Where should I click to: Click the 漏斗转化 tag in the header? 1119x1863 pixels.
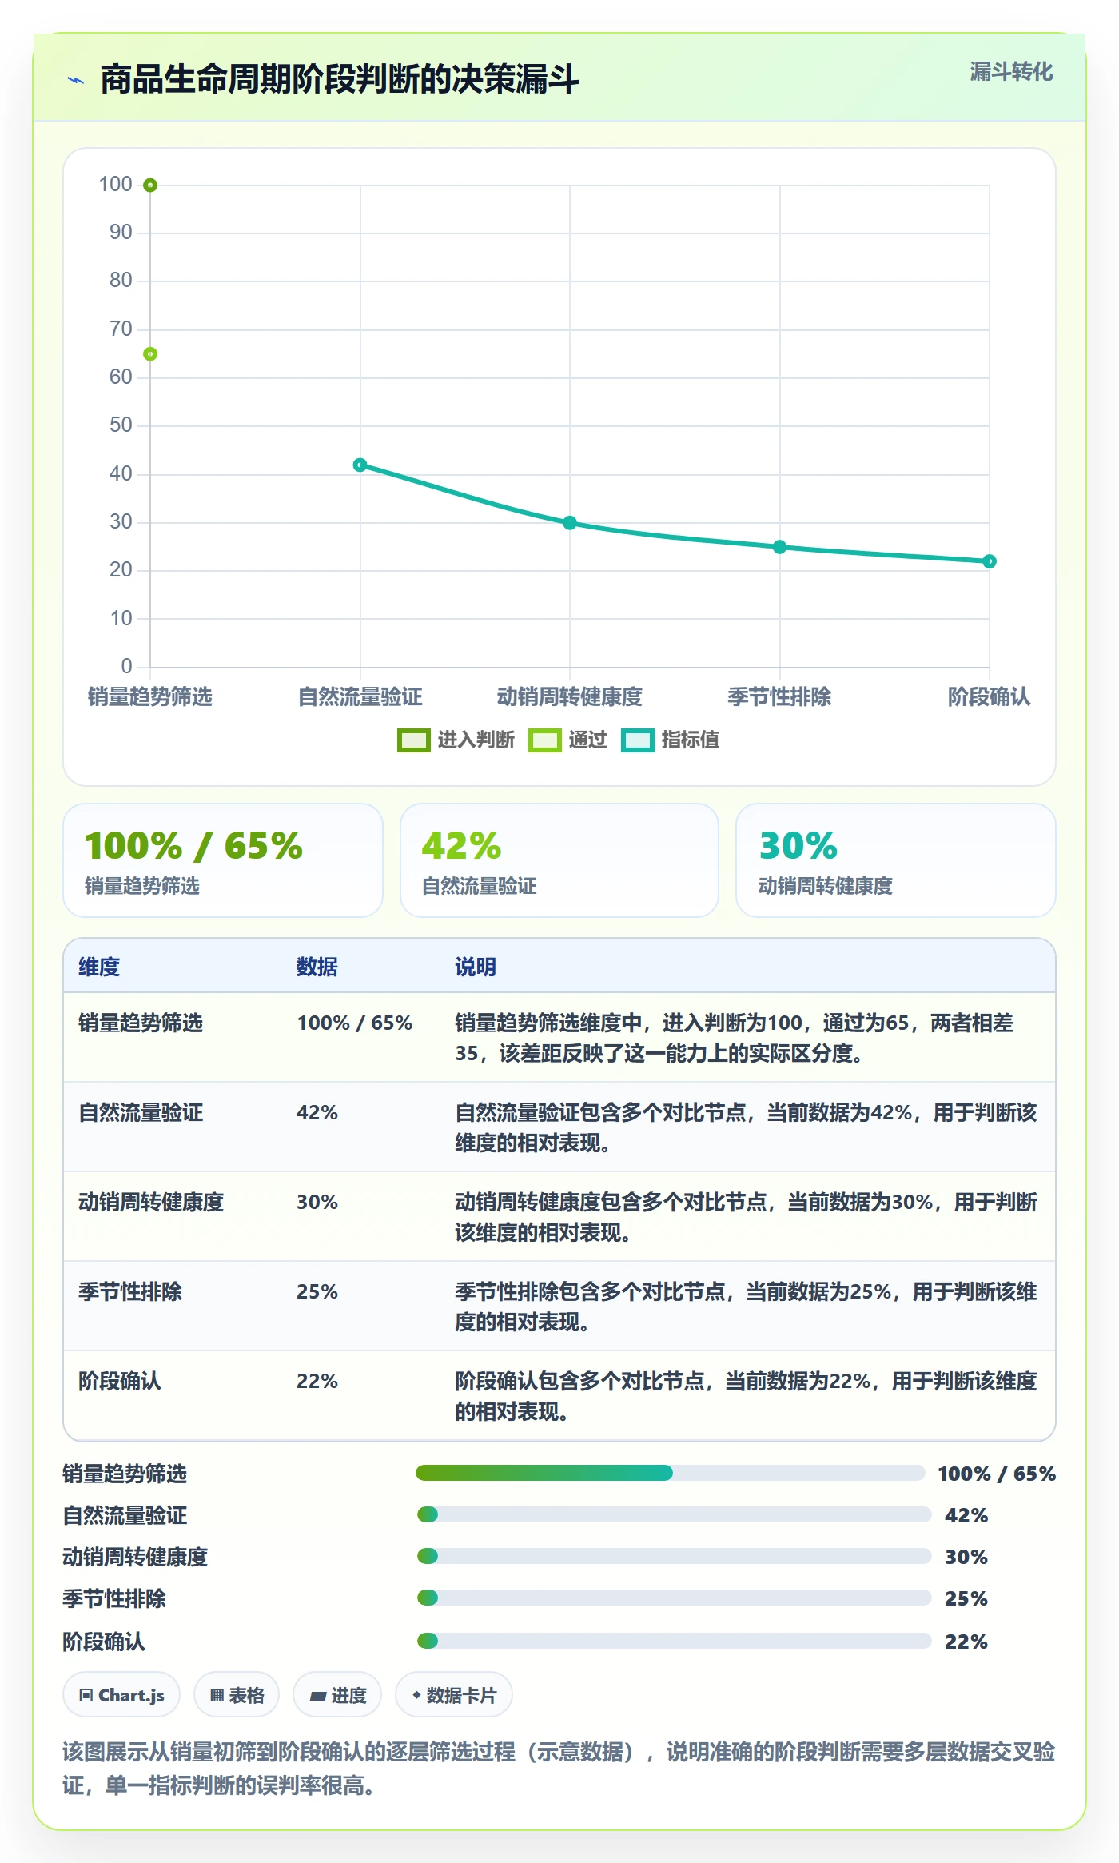[1011, 72]
